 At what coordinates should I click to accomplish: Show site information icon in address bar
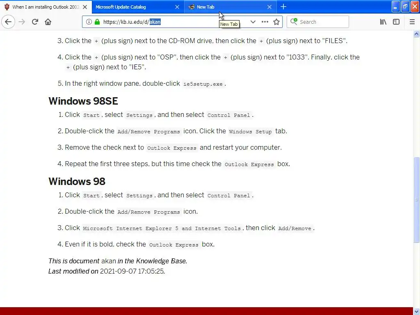(89, 22)
